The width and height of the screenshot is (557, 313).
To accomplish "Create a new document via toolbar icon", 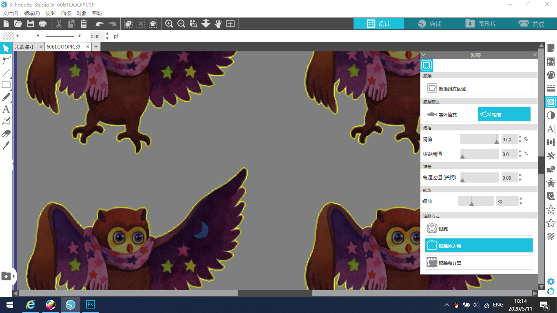I will [x=6, y=24].
